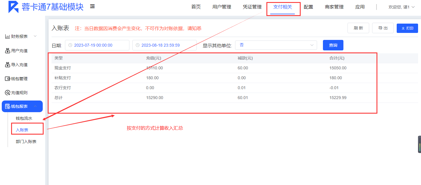This screenshot has width=421, height=185.
Task: Click the 用户充值 money bag icon
Action: (8, 51)
